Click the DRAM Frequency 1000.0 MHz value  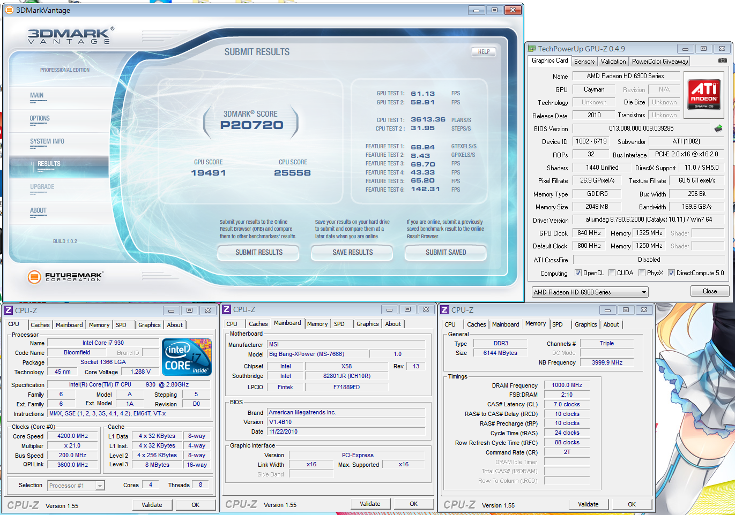[x=567, y=385]
